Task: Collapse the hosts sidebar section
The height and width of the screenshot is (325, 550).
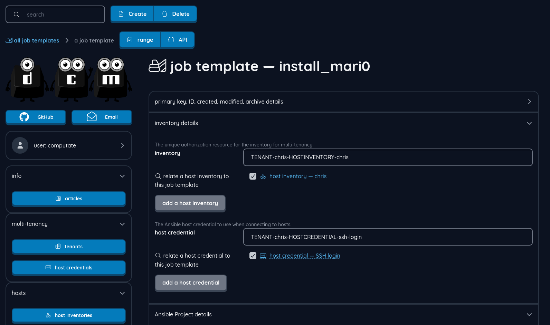Action: pos(69,293)
